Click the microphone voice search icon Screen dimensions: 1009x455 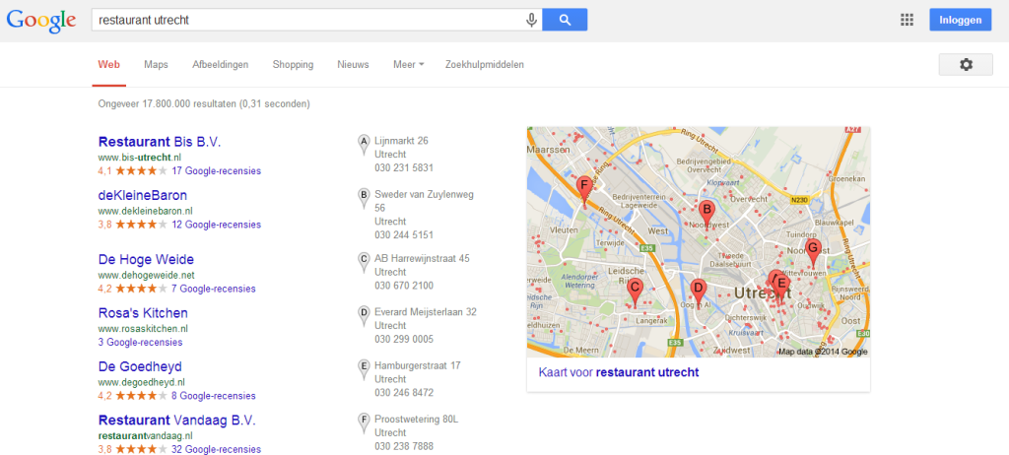click(x=532, y=20)
